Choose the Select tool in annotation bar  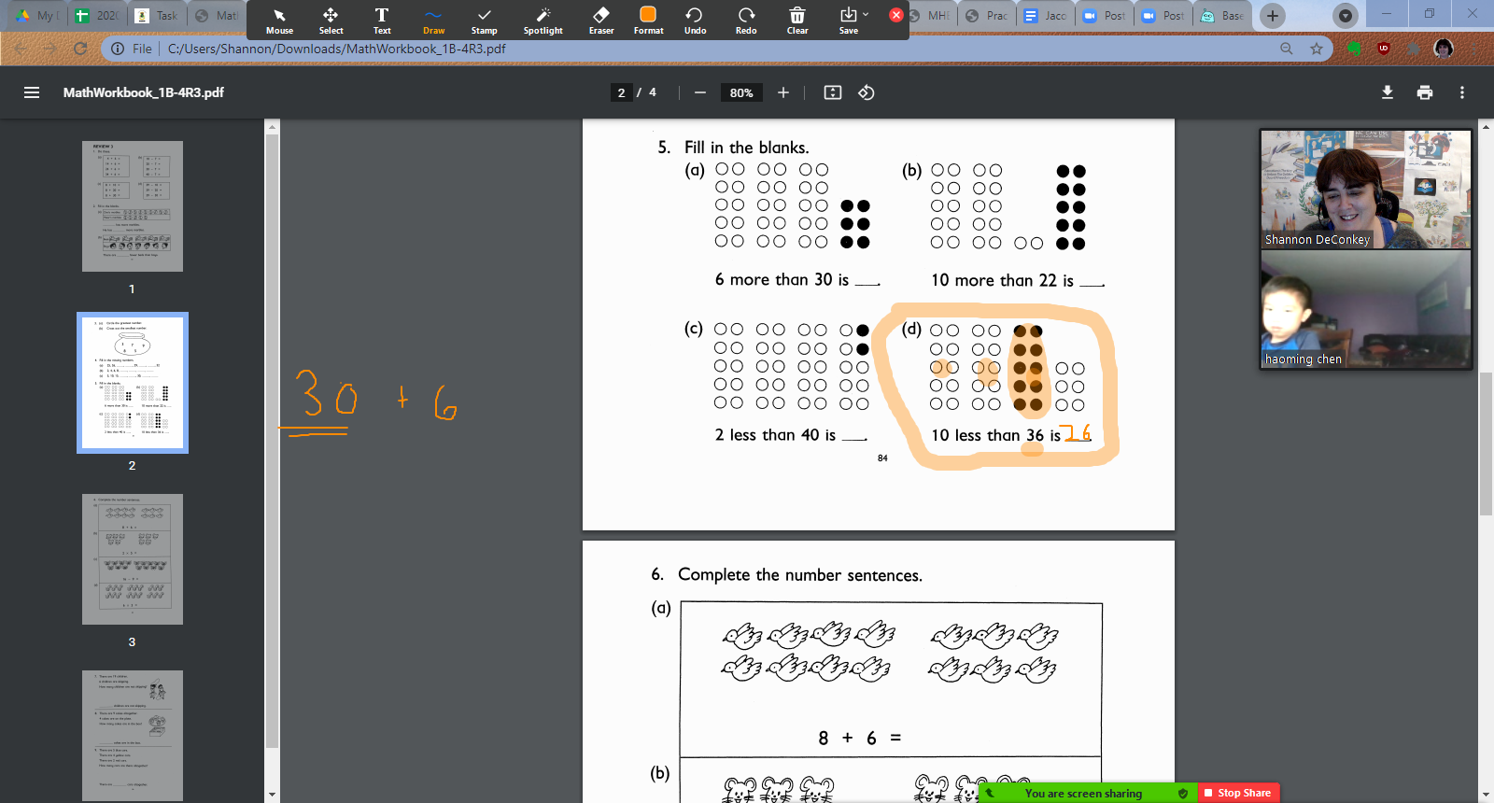point(331,21)
